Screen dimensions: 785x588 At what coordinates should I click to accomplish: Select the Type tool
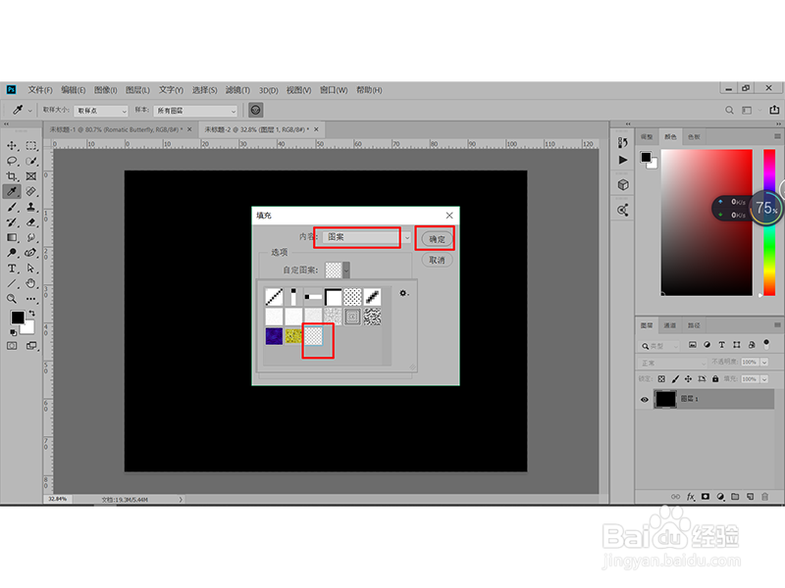(x=12, y=269)
